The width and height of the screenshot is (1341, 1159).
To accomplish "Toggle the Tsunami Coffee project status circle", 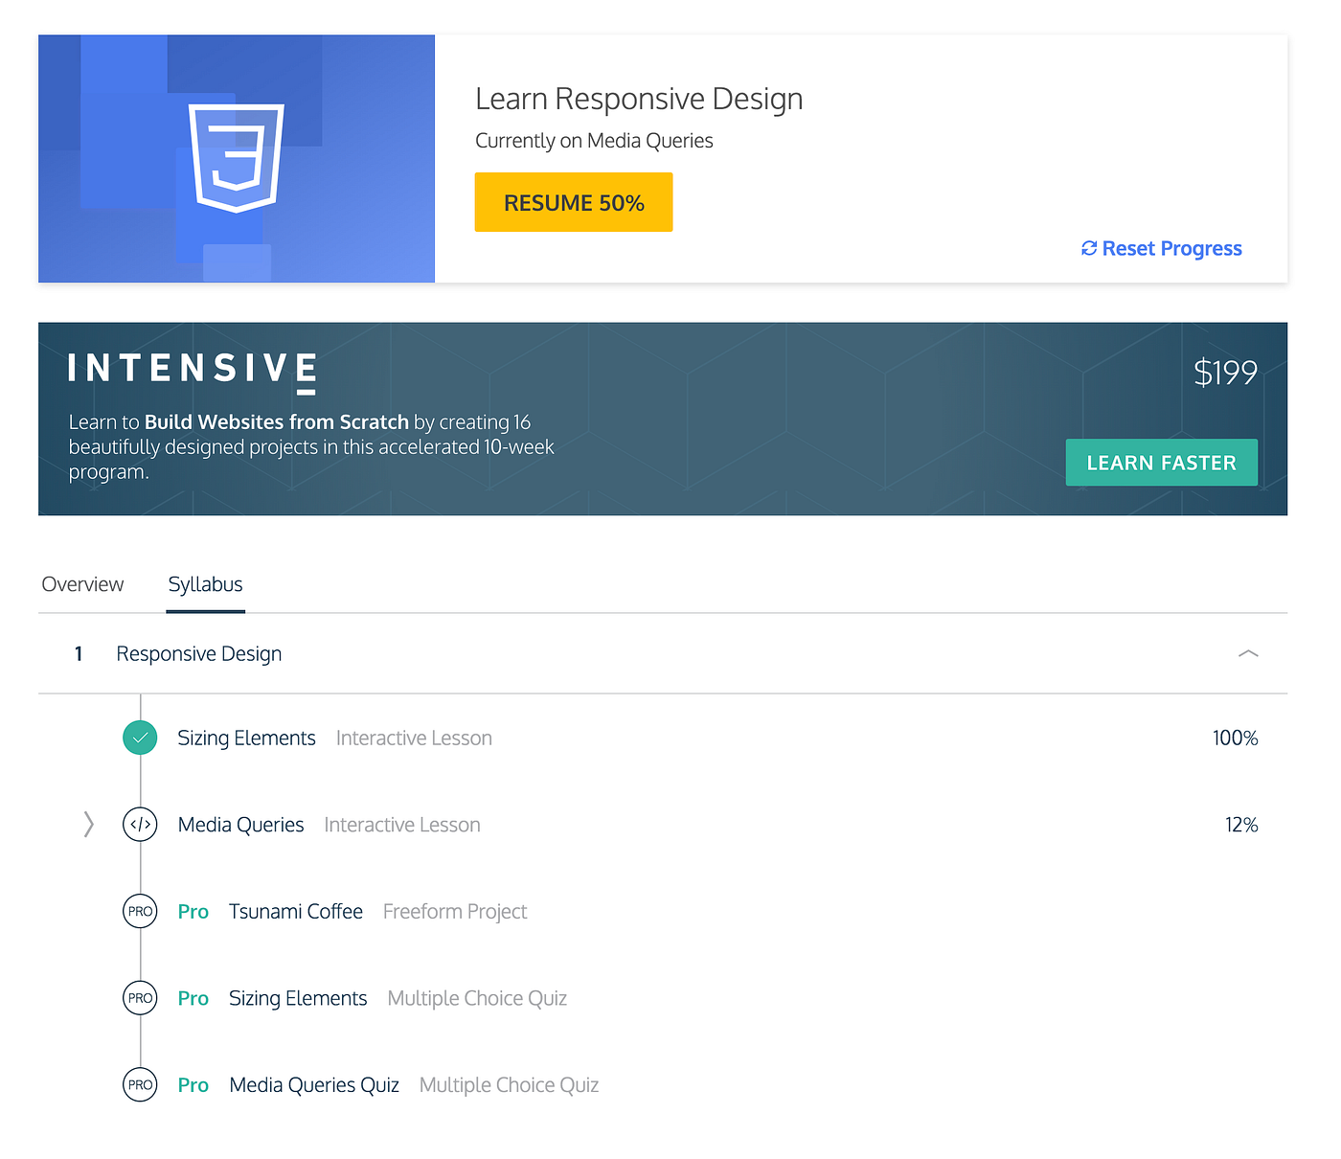I will pyautogui.click(x=140, y=911).
